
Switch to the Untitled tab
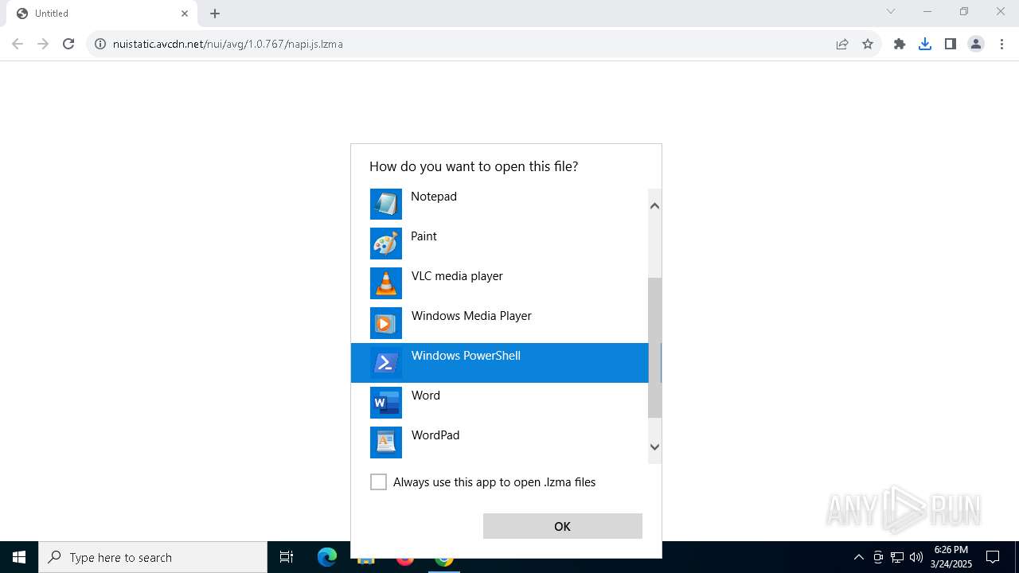(x=101, y=14)
